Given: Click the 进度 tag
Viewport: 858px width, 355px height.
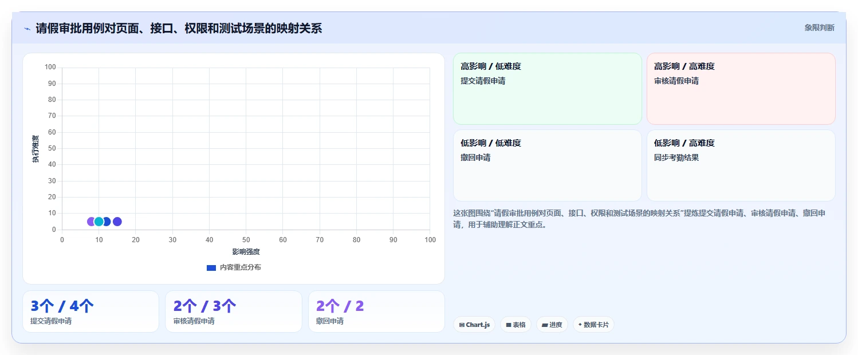Looking at the screenshot, I should coord(552,325).
